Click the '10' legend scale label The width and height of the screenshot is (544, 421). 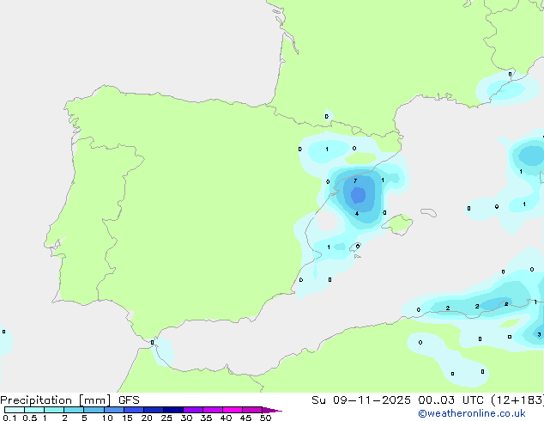(107, 418)
